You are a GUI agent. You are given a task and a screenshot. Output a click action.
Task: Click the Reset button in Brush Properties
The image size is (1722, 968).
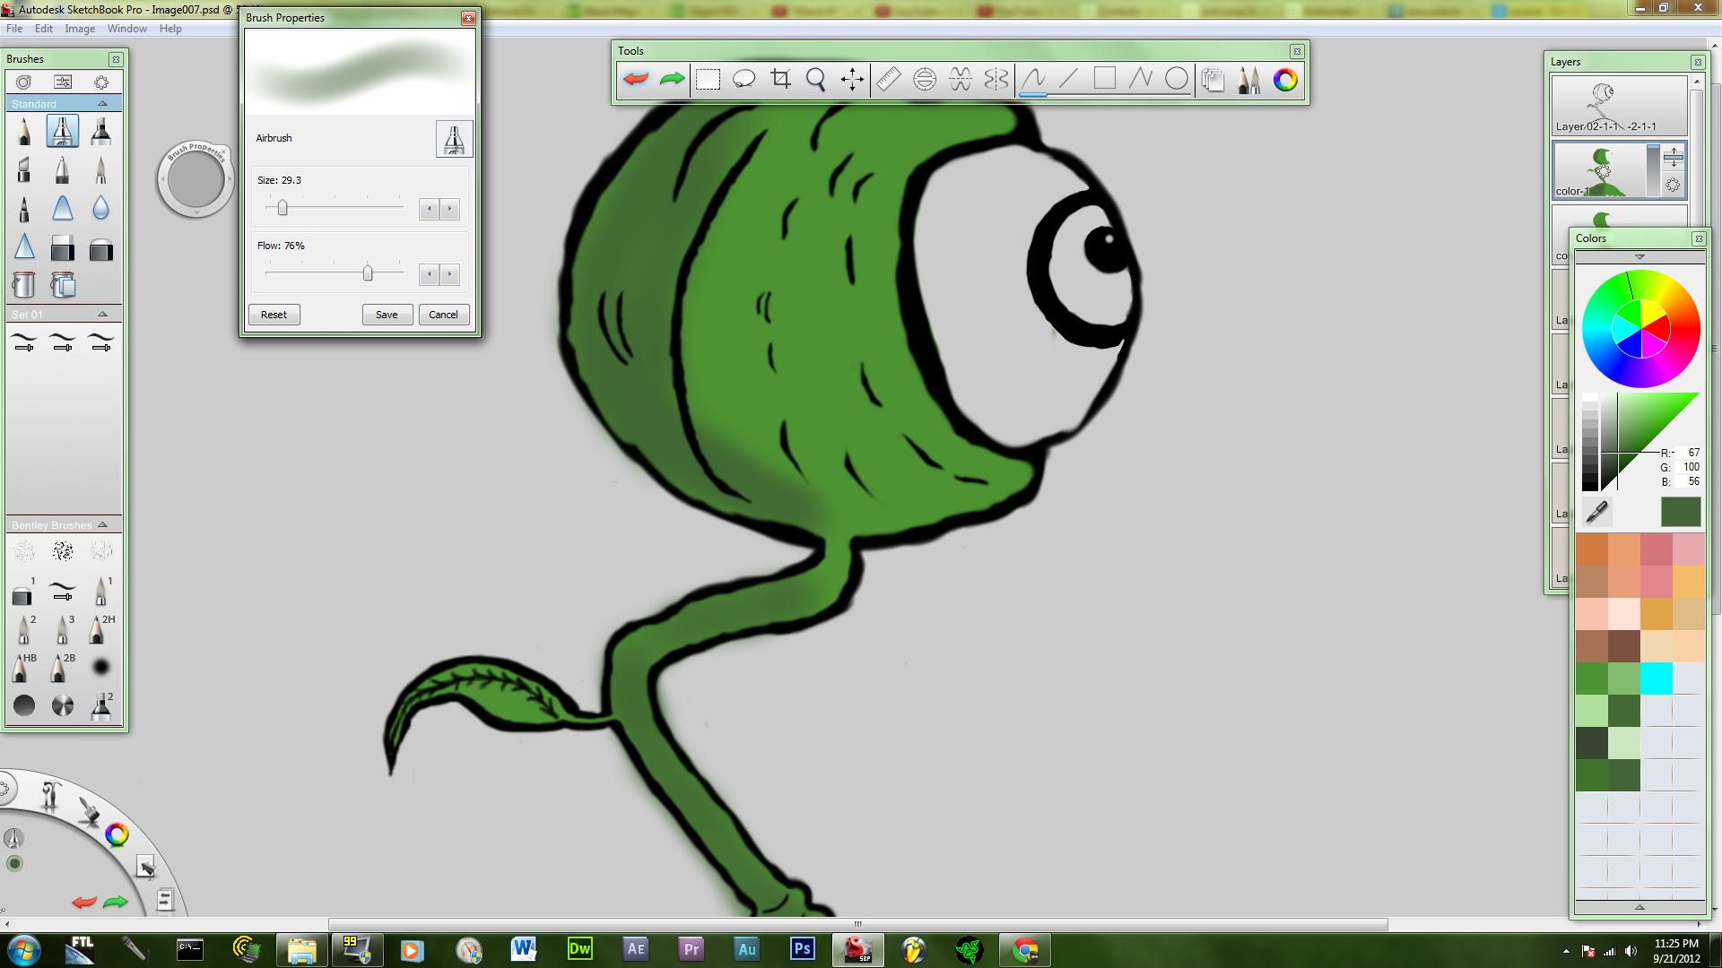(x=274, y=315)
